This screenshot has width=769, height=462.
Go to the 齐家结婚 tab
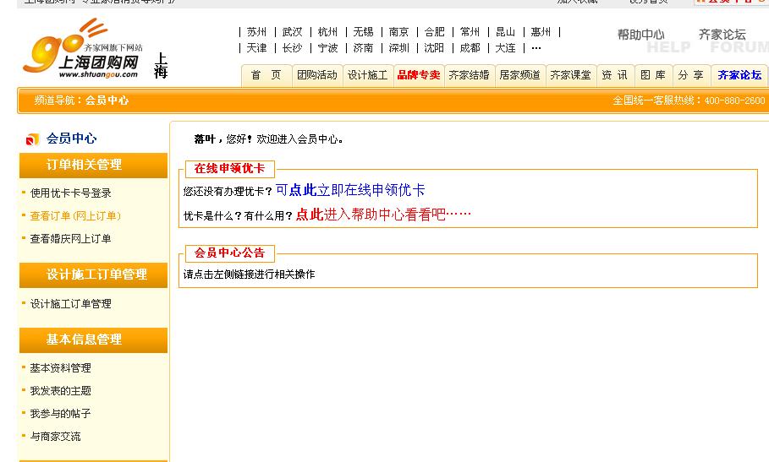[470, 75]
